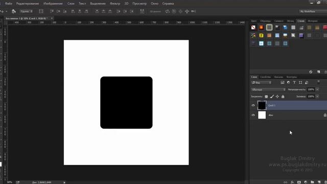This screenshot has height=184, width=327.
Task: Switch to the Образцы tab
Action: 266,21
